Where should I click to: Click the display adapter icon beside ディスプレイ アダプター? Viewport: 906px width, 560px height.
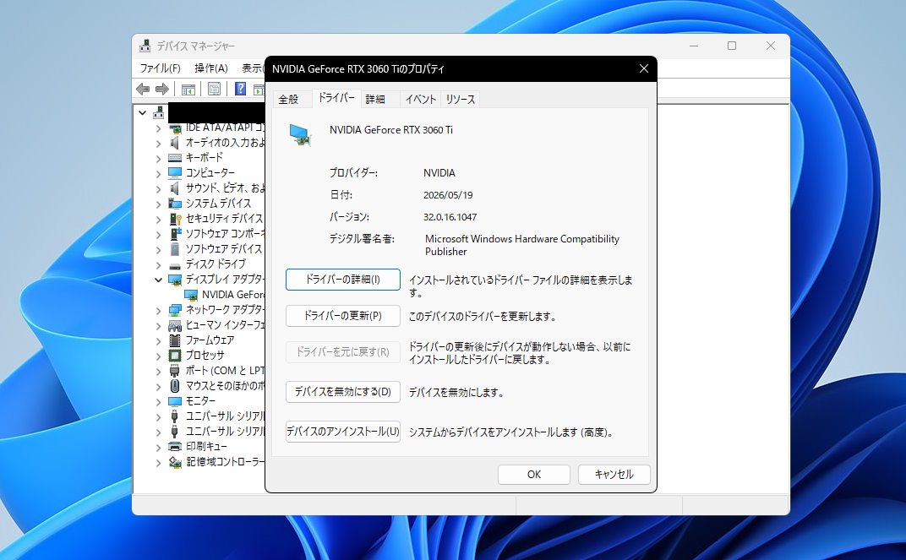click(174, 280)
